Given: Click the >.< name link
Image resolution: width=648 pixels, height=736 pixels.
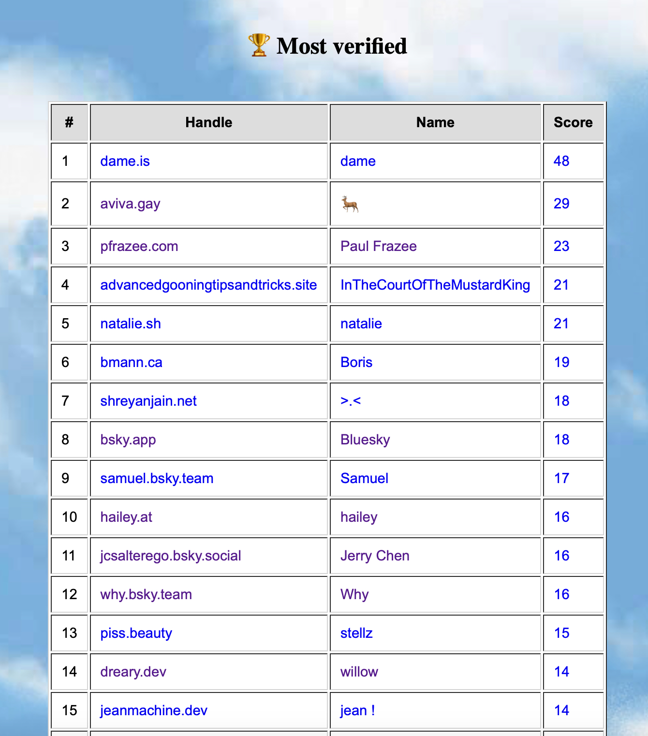Looking at the screenshot, I should tap(351, 401).
